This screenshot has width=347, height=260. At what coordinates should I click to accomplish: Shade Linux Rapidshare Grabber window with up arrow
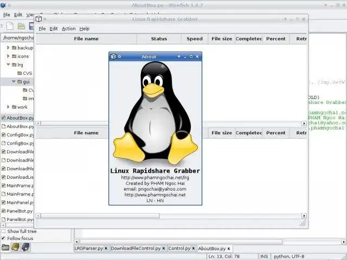(x=285, y=19)
